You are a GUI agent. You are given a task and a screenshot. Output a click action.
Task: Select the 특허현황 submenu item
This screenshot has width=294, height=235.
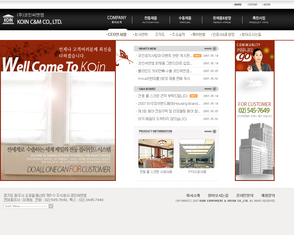[x=199, y=34]
